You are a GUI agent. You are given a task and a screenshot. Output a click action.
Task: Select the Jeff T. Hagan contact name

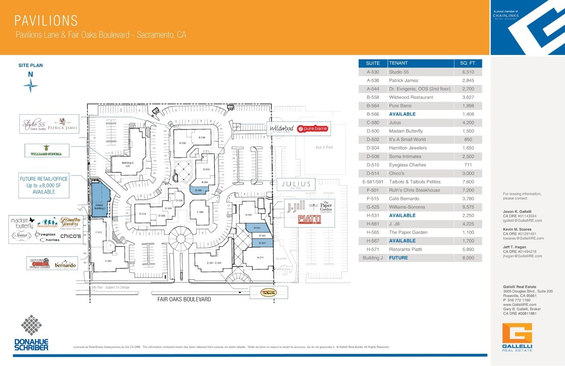click(515, 247)
